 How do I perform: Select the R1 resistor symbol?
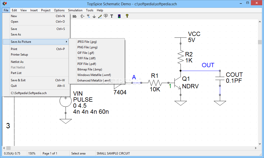155,83
